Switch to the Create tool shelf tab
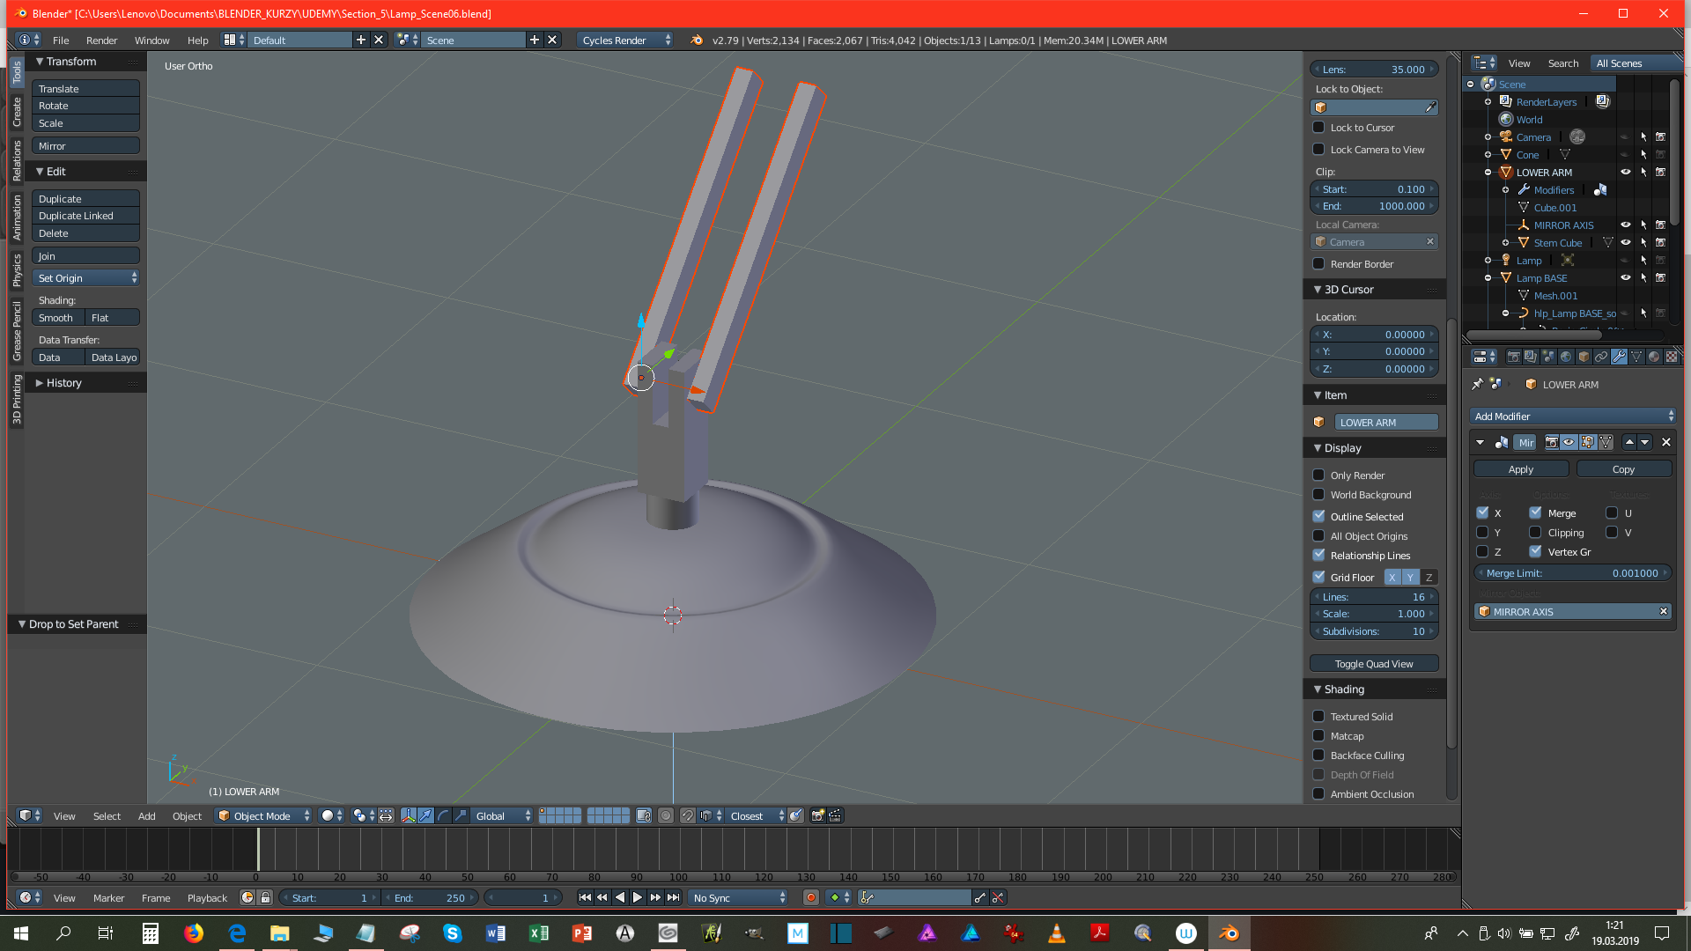Viewport: 1691px width, 951px height. pos(17,113)
